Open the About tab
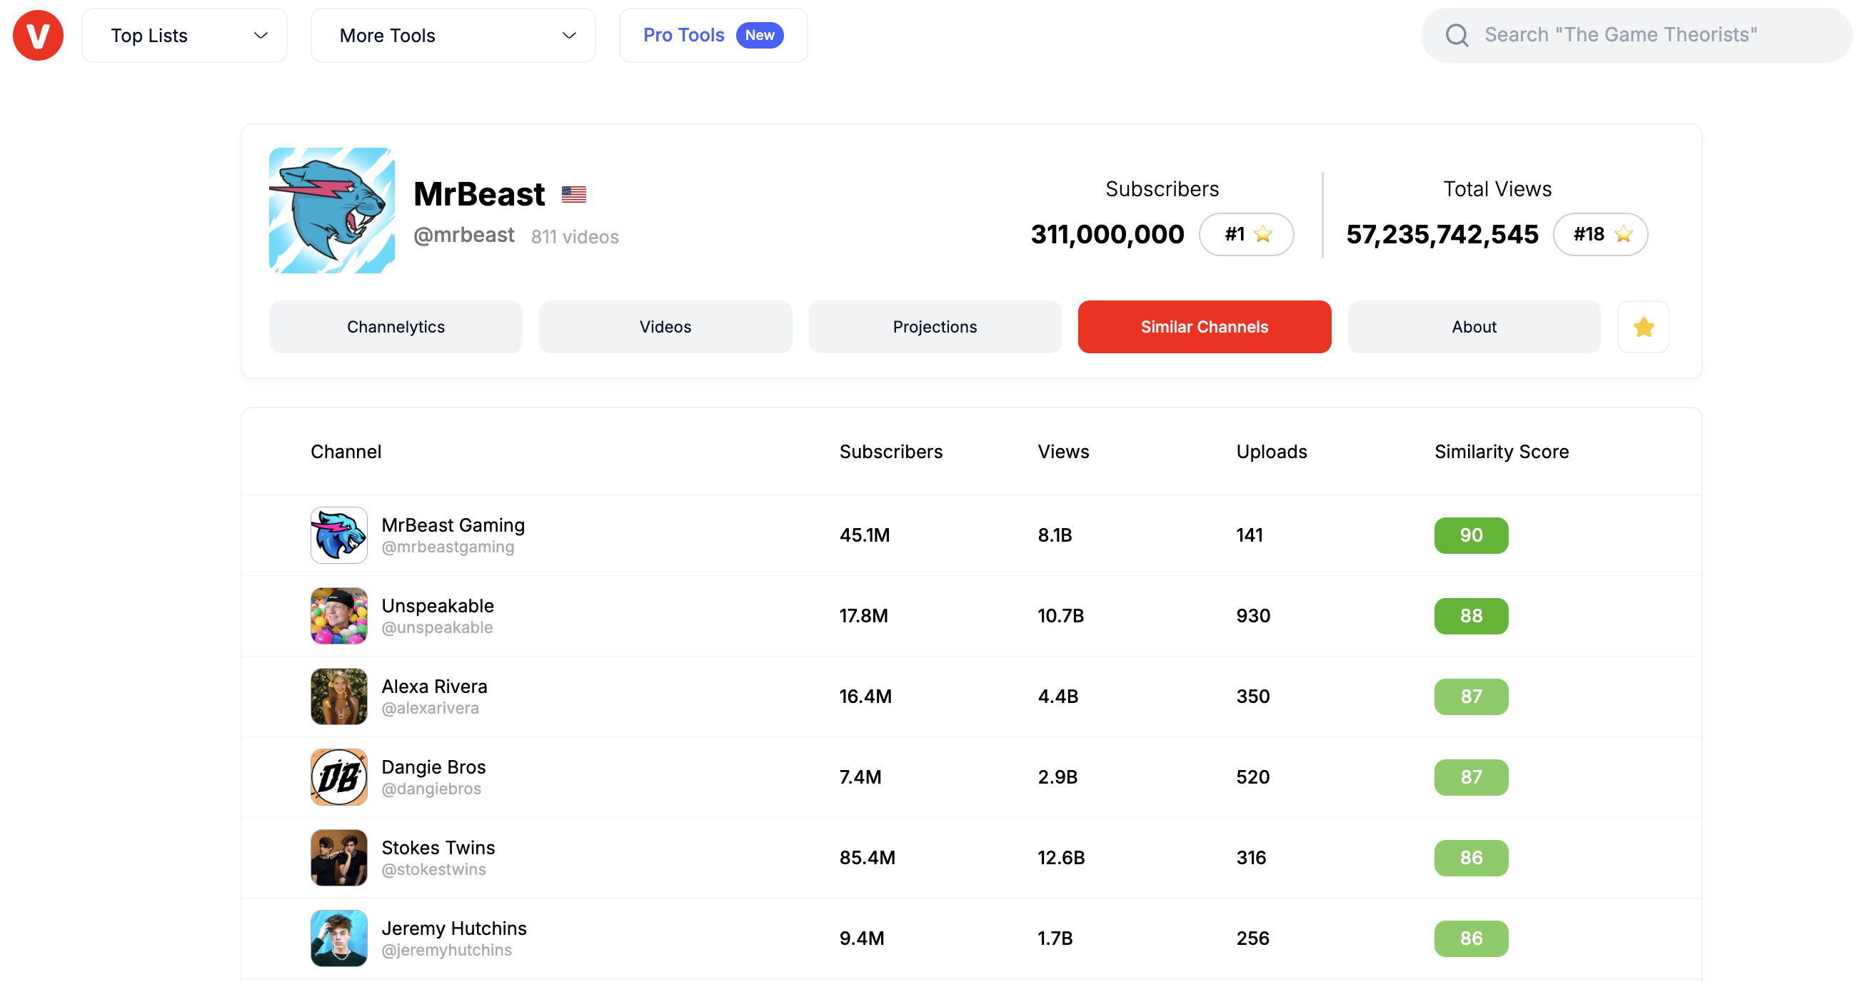1875x982 pixels. click(1474, 327)
